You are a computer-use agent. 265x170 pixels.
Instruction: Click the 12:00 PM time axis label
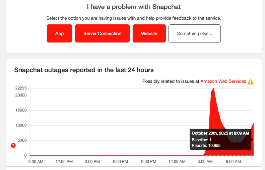pos(64,162)
